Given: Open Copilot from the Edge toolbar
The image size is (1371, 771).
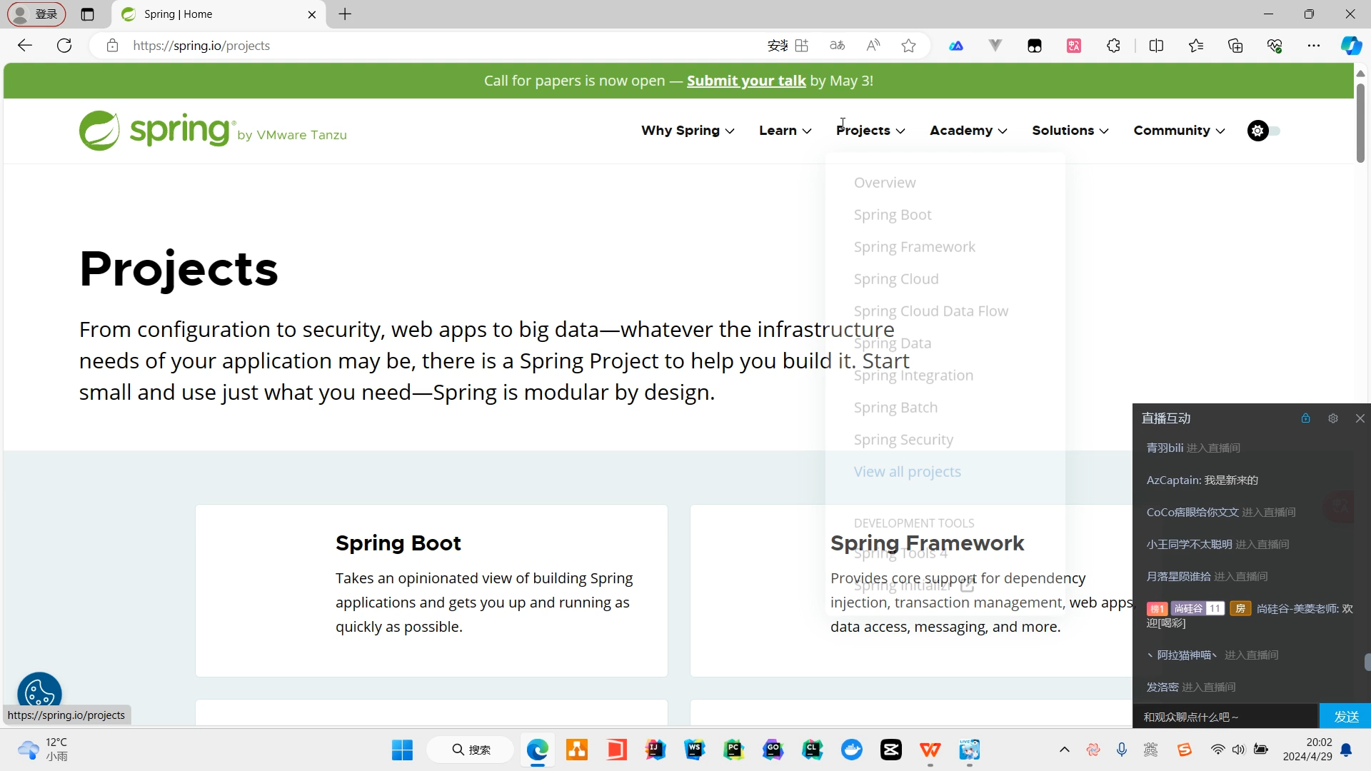Looking at the screenshot, I should tap(1351, 45).
